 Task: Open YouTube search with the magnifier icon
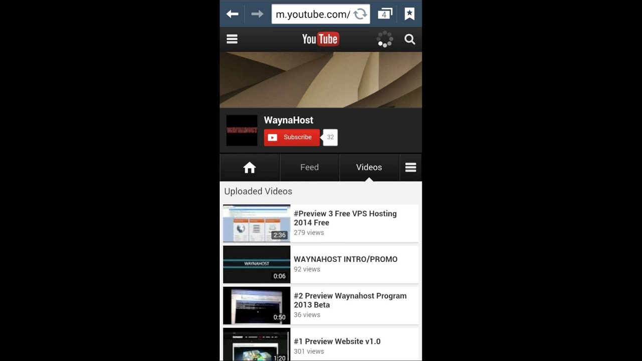point(410,39)
